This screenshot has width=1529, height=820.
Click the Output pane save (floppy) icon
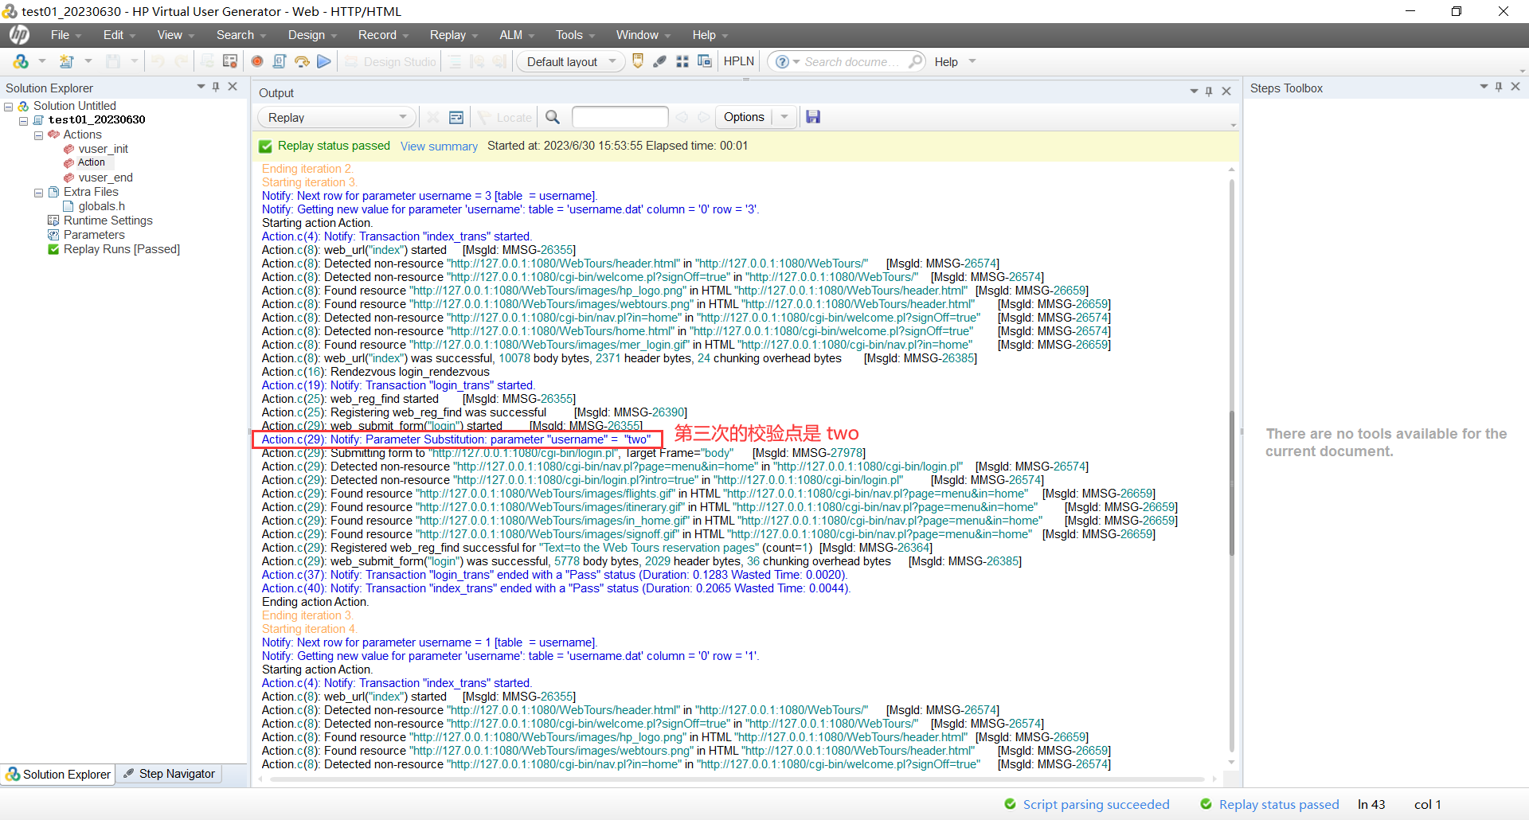coord(813,117)
